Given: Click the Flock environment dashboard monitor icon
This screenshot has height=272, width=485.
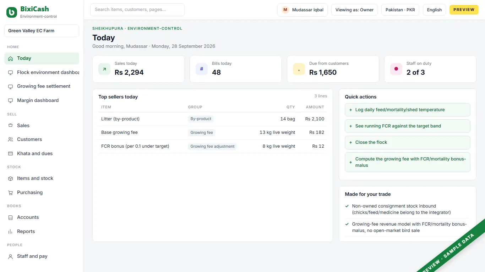Looking at the screenshot, I should click(10, 73).
